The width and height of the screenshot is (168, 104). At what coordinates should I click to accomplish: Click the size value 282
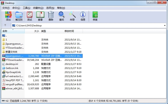(x=37, y=64)
